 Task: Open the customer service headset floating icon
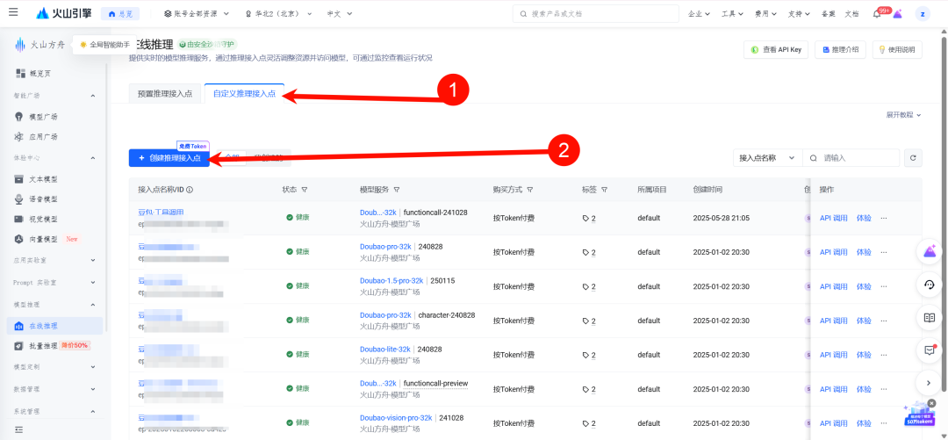point(930,285)
